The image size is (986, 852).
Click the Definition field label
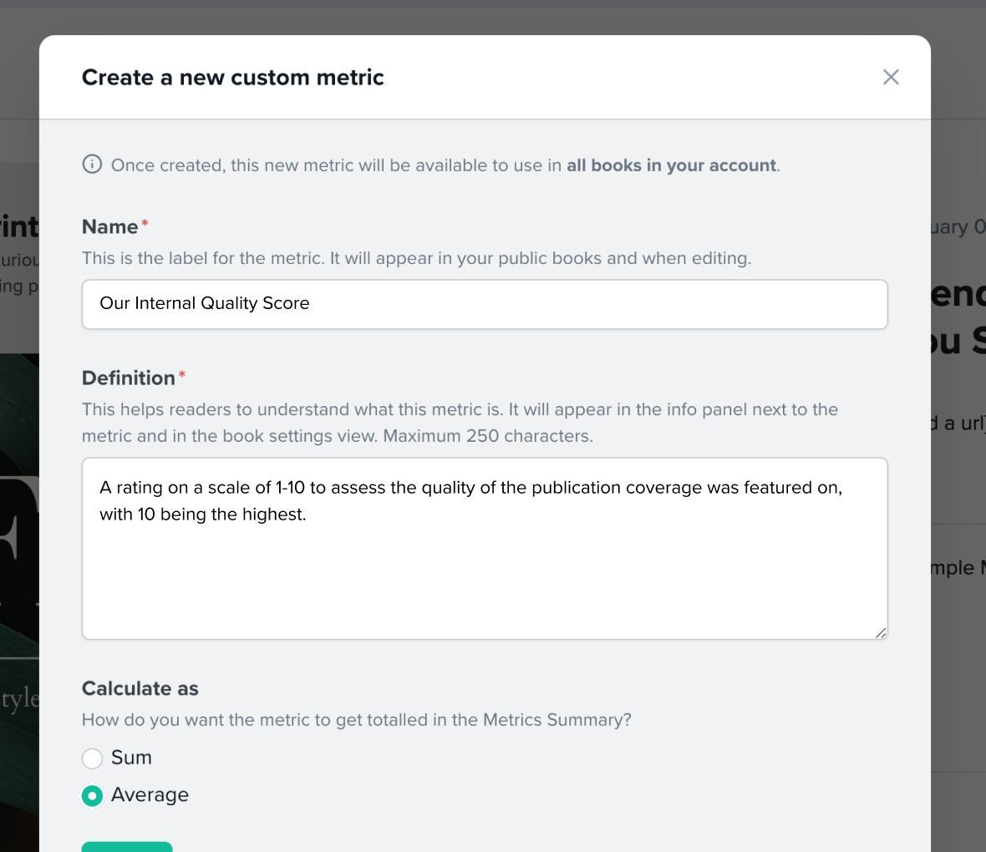pyautogui.click(x=129, y=378)
